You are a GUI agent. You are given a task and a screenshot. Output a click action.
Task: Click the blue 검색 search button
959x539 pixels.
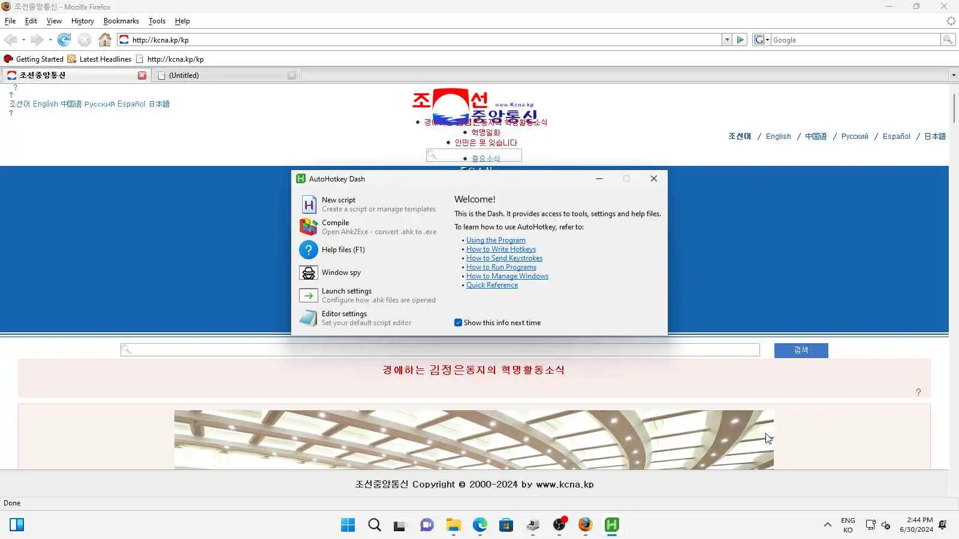point(801,350)
